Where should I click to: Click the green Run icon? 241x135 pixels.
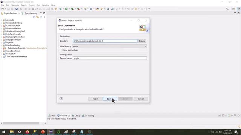tap(66, 9)
